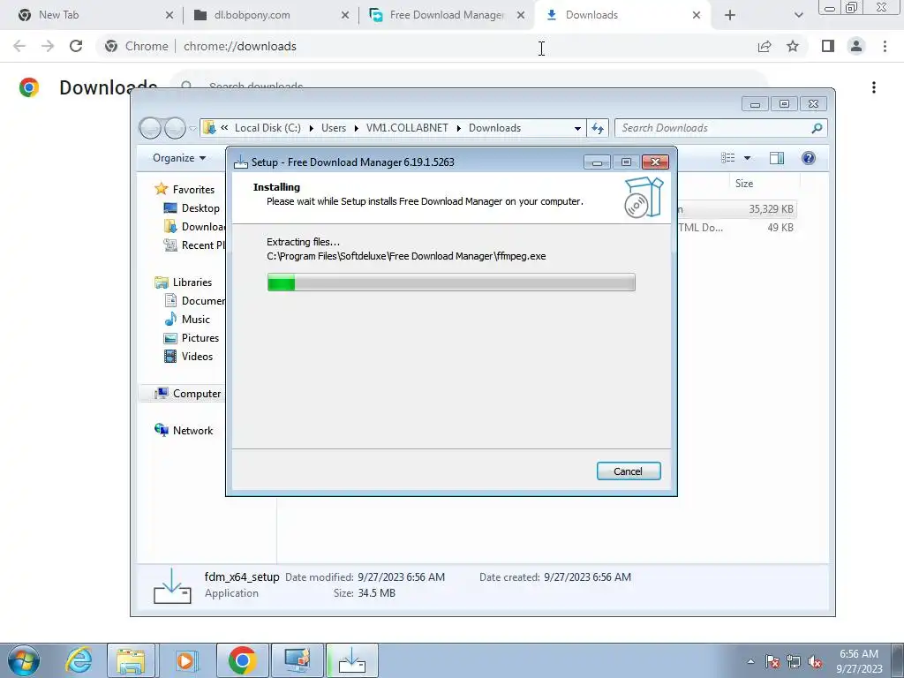This screenshot has height=678, width=904.
Task: Open network status tray icon
Action: click(x=794, y=662)
